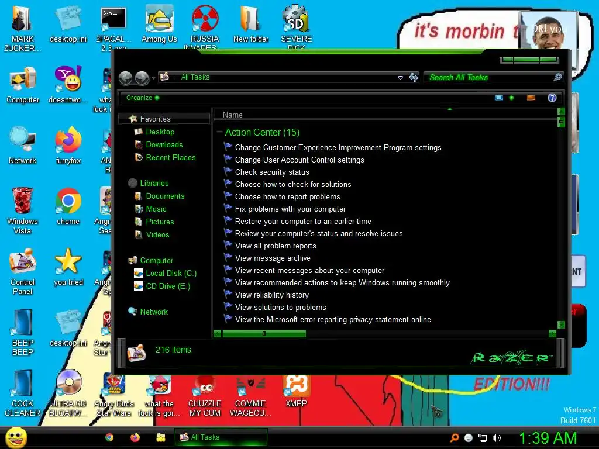Click the All Tasks taskbar button
The height and width of the screenshot is (449, 599).
(x=221, y=437)
